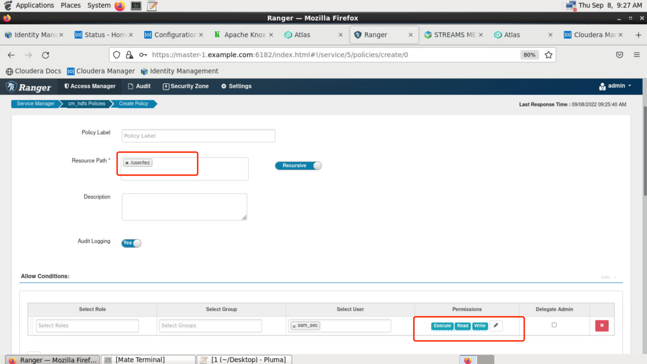647x364 pixels.
Task: Click into the Select User field with sam_sec
Action: 339,326
